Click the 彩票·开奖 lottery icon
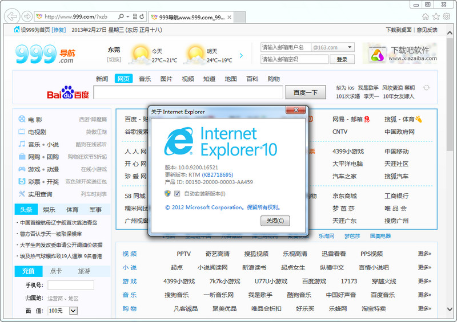The width and height of the screenshot is (457, 322). point(22,181)
